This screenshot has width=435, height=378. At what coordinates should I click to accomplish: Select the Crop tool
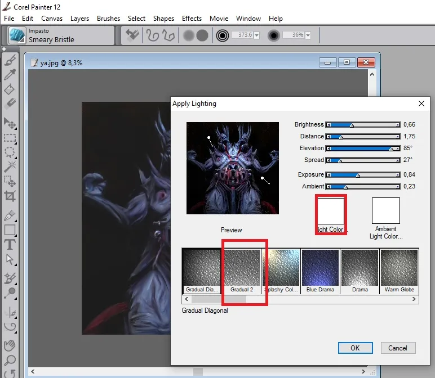point(10,196)
